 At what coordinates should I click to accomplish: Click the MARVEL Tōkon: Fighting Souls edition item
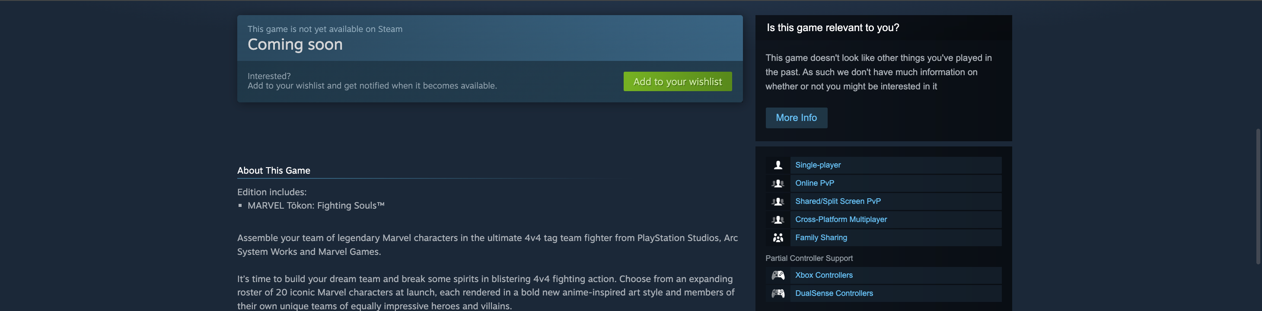(x=315, y=206)
